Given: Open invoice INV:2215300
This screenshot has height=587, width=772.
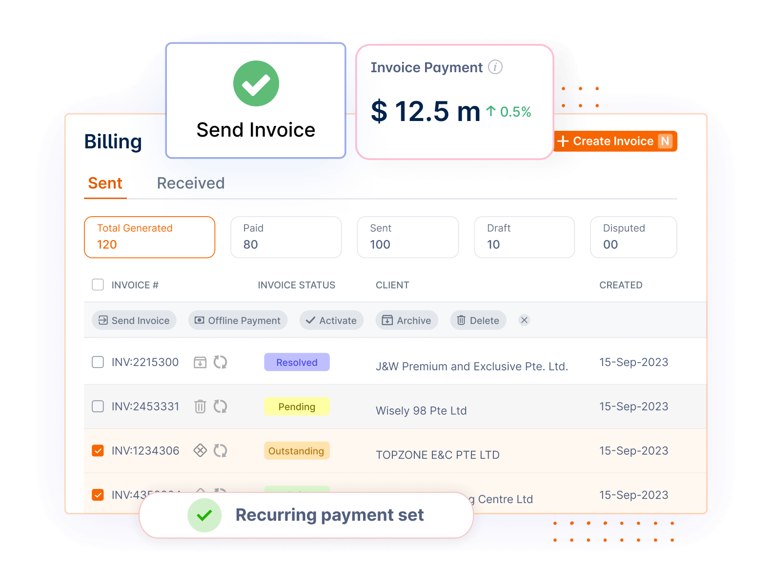Looking at the screenshot, I should pyautogui.click(x=145, y=362).
